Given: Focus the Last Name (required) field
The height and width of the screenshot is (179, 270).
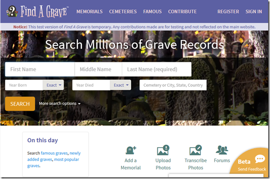Looking at the screenshot, I should [x=157, y=69].
